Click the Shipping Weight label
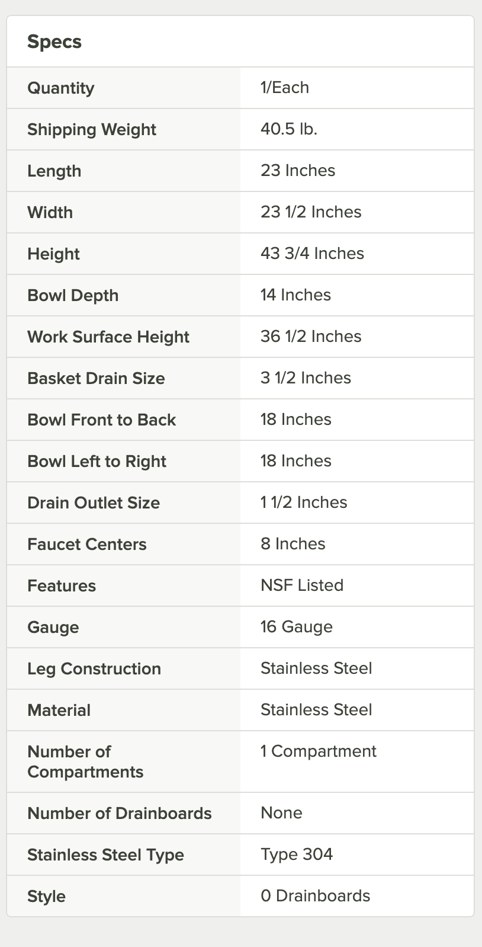 [92, 130]
